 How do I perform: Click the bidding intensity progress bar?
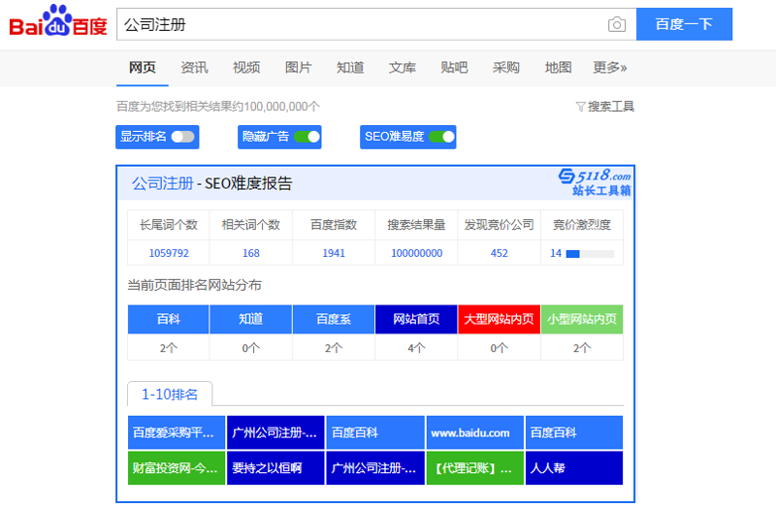click(x=590, y=254)
